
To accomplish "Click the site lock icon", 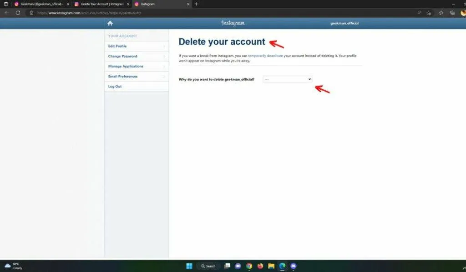I will click(x=31, y=13).
